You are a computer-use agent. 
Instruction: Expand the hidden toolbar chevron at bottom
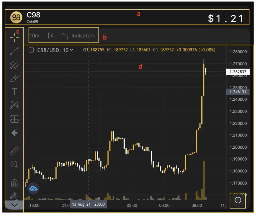tap(14, 205)
